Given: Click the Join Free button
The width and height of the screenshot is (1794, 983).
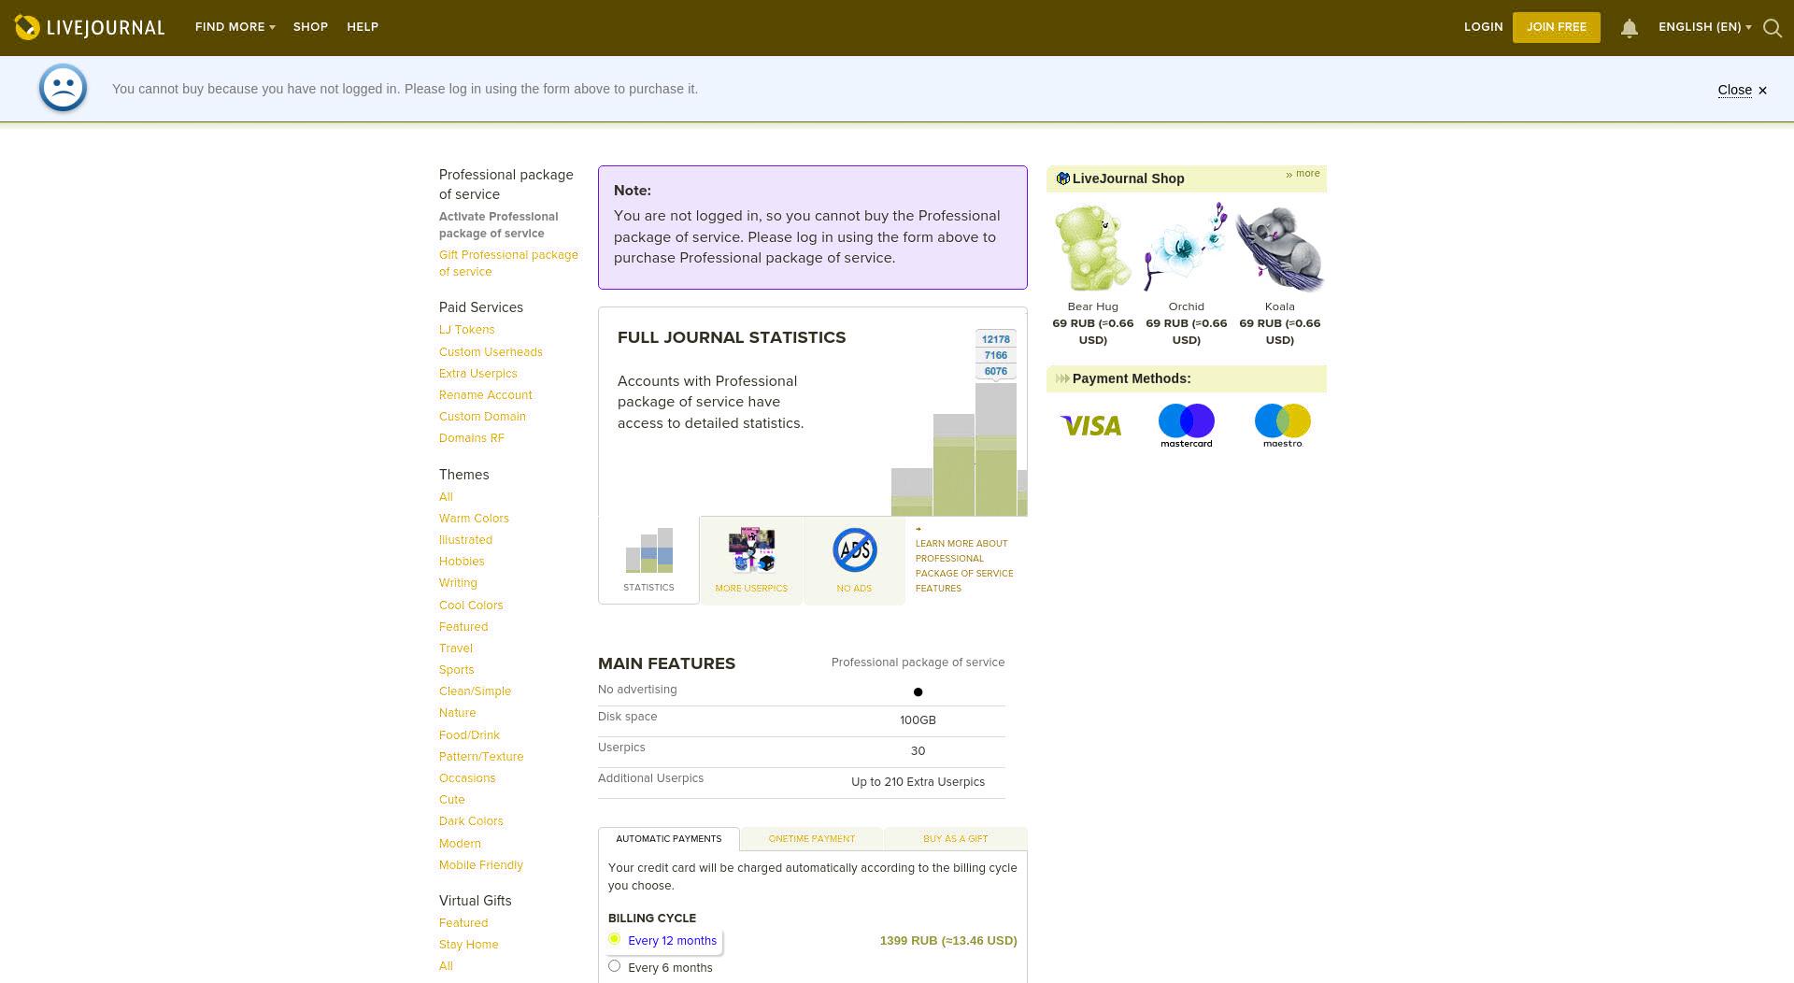Looking at the screenshot, I should (1556, 27).
